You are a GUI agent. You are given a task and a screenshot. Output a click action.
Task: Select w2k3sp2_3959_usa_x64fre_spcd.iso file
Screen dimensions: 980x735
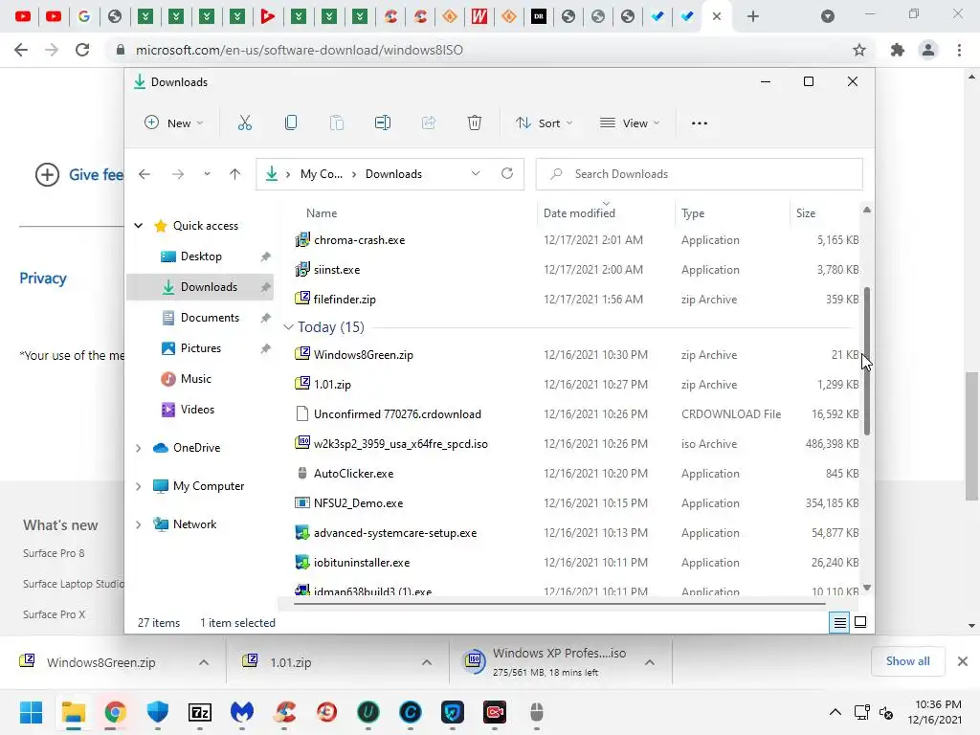tap(575, 444)
